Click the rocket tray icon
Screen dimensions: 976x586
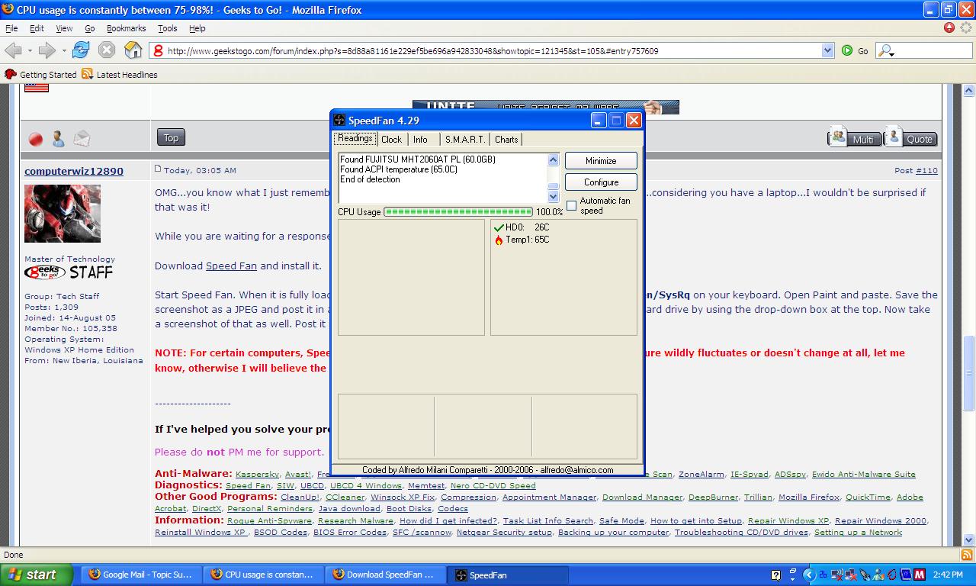865,575
